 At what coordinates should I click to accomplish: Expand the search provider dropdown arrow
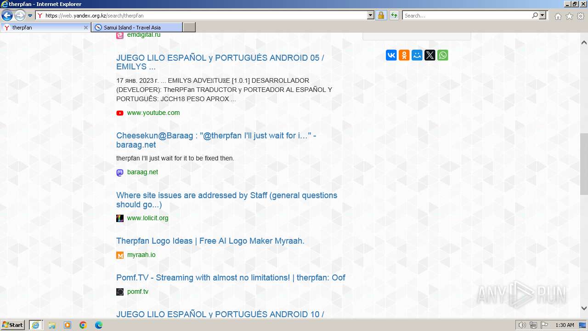(543, 16)
